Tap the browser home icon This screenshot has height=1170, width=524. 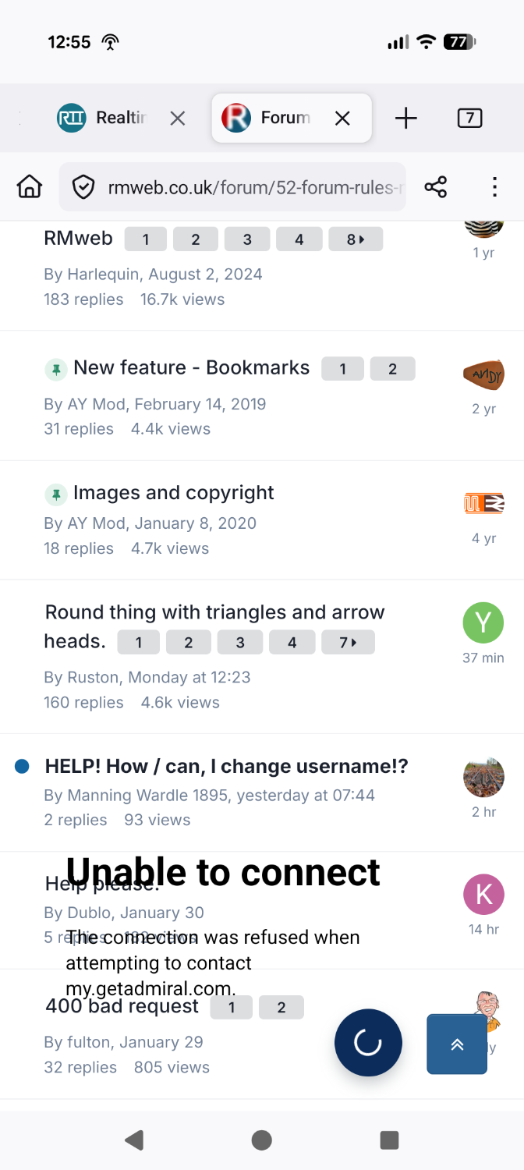(x=30, y=187)
